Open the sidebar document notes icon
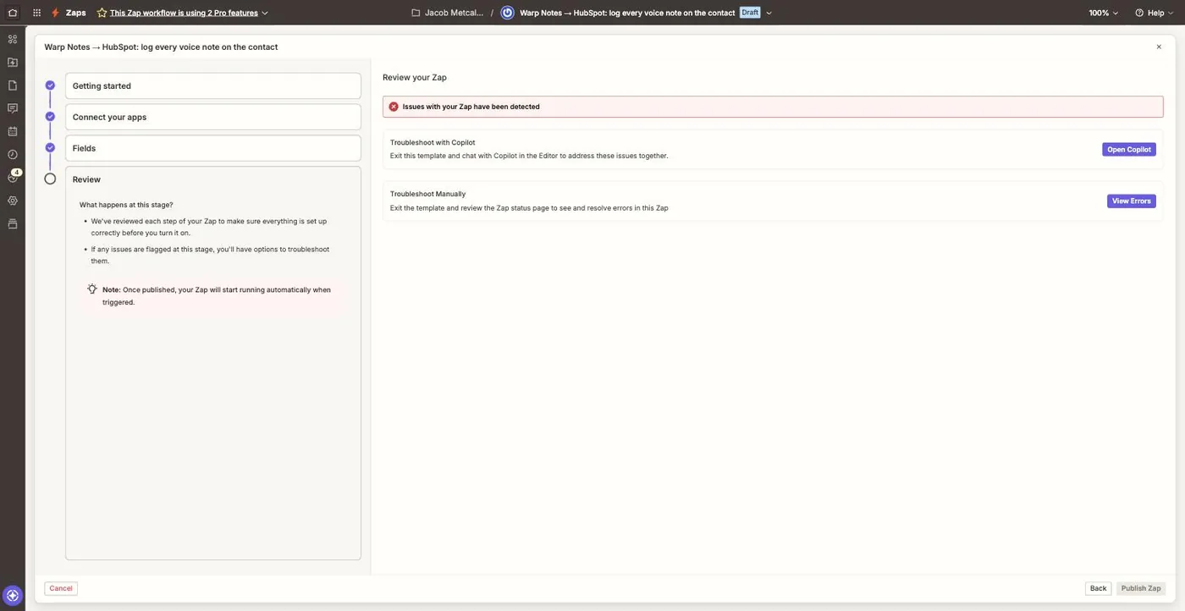The height and width of the screenshot is (611, 1185). click(x=12, y=85)
